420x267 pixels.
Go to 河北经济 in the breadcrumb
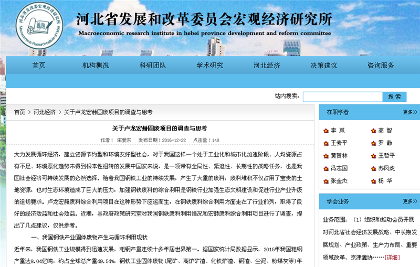pos(45,112)
